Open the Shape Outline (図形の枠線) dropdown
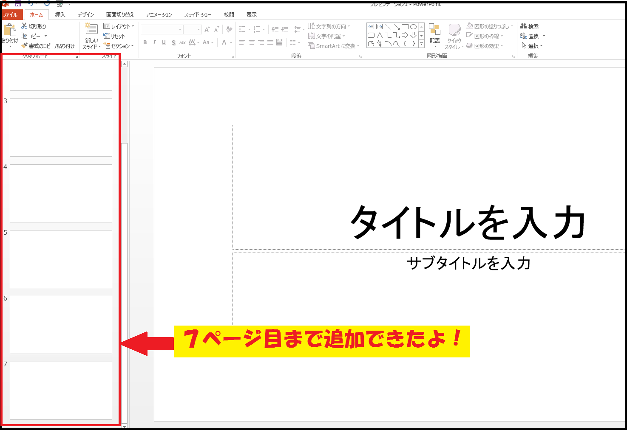The height and width of the screenshot is (430, 627). (x=485, y=36)
